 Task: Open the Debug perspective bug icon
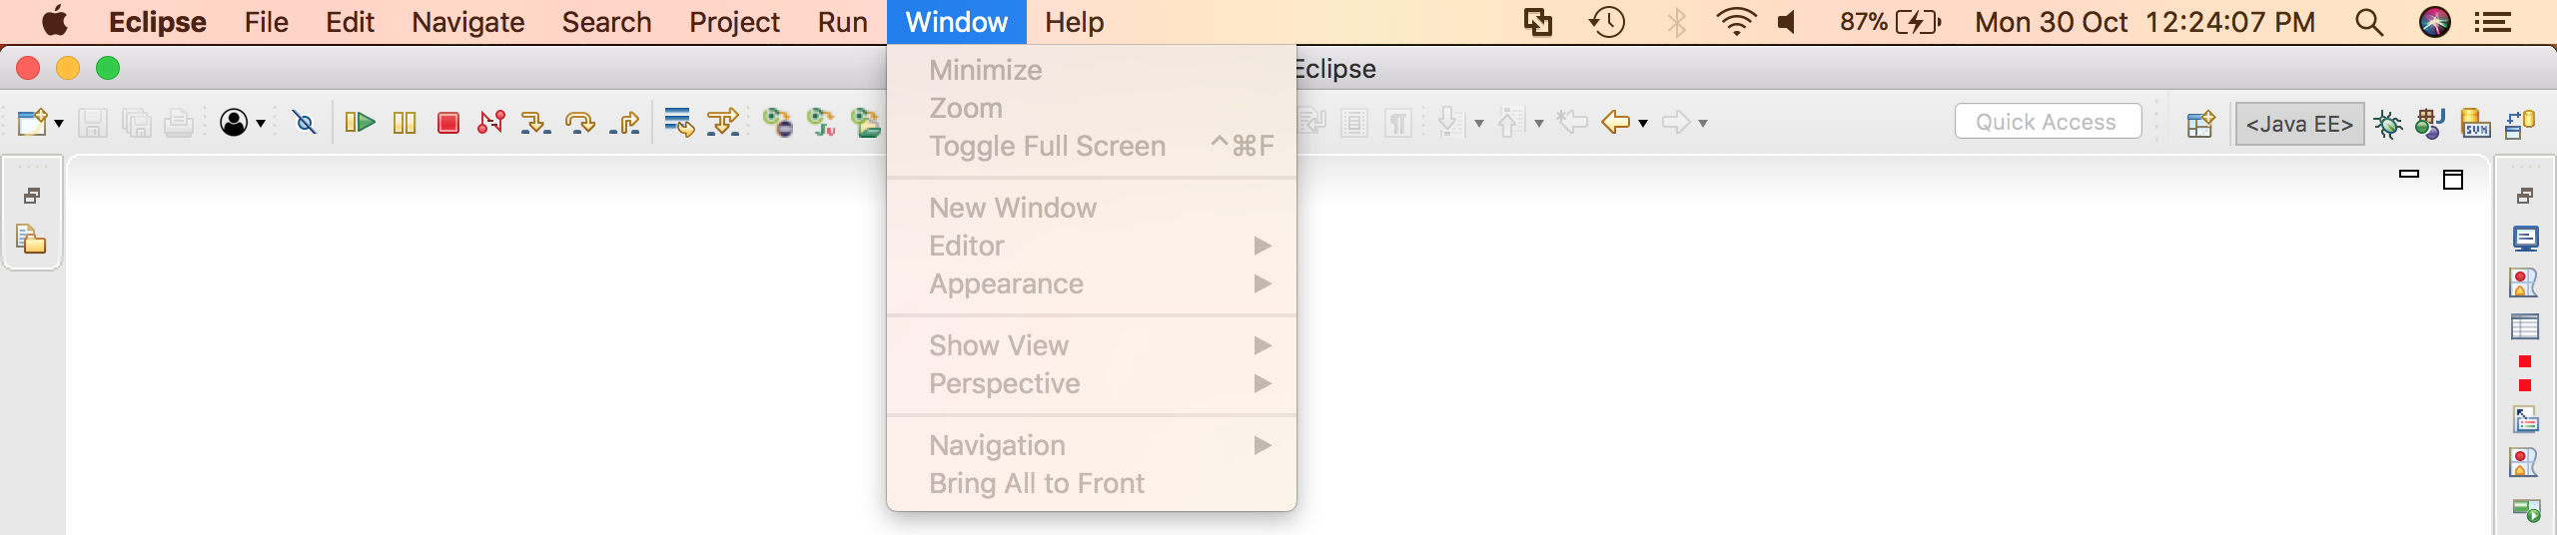point(2387,124)
